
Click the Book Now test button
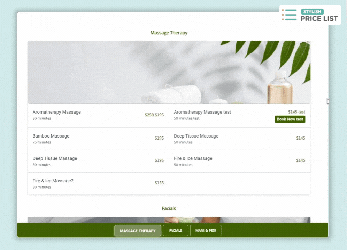tap(290, 119)
